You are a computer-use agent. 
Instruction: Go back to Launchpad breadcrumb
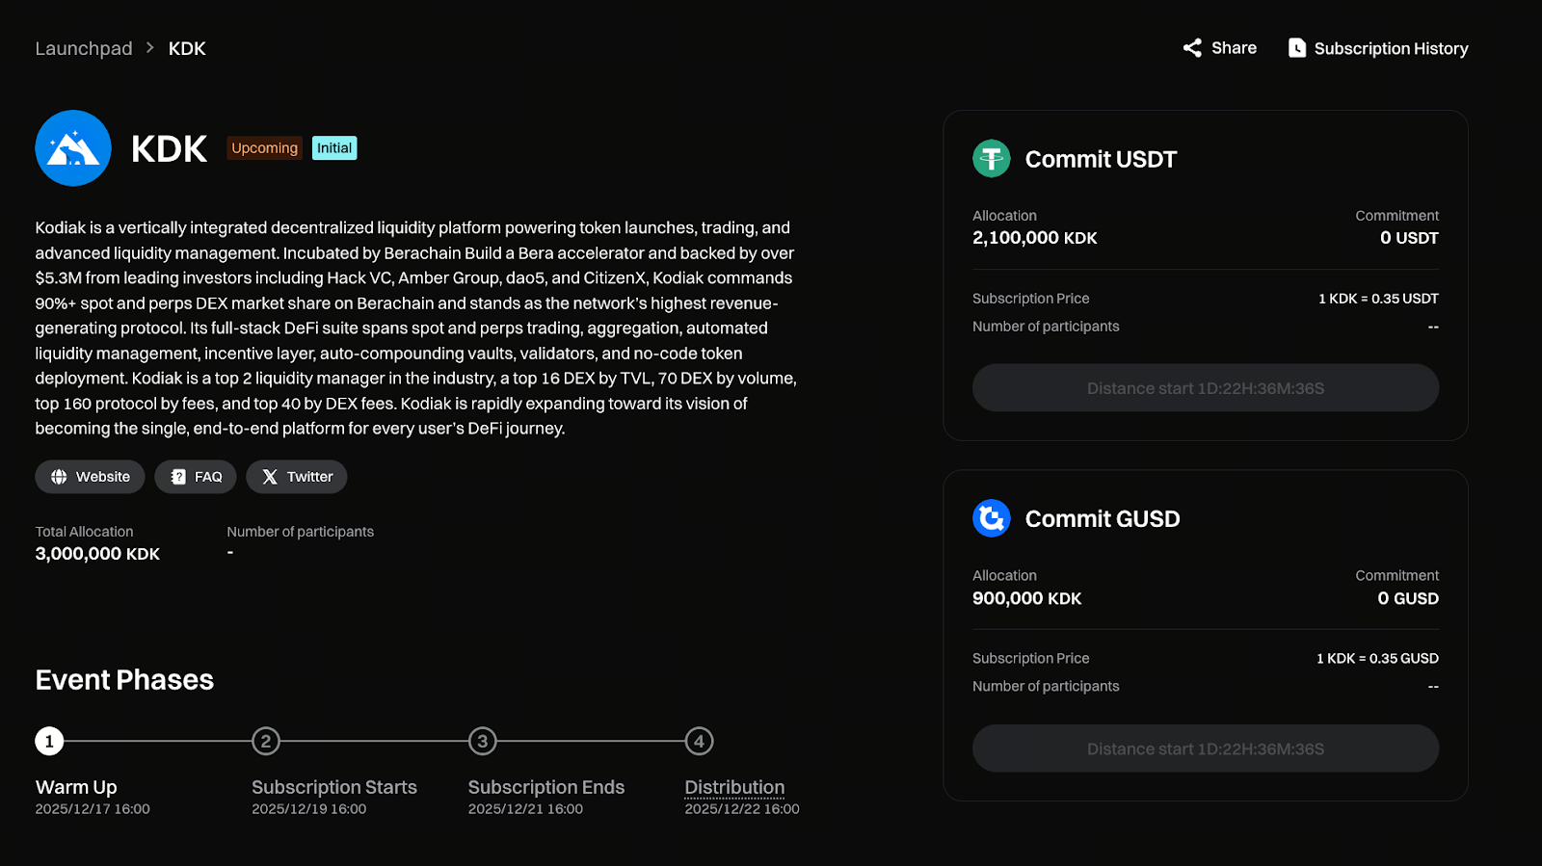pyautogui.click(x=84, y=48)
